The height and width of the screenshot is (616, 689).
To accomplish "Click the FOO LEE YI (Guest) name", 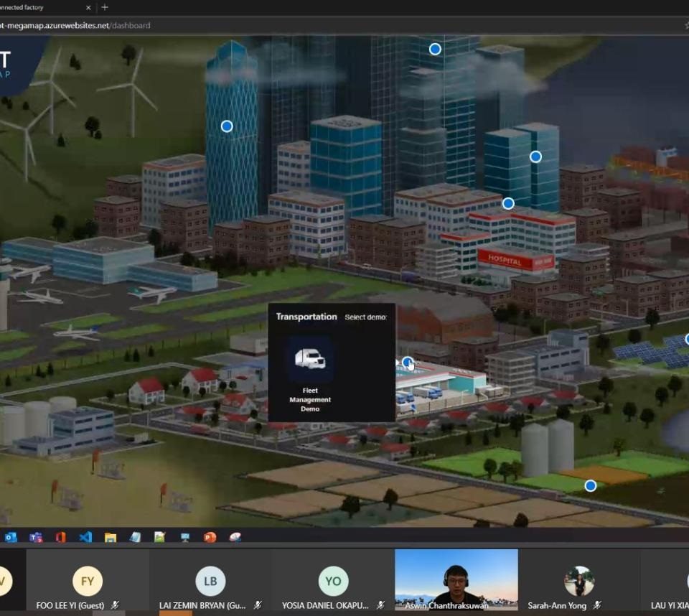I will coord(70,605).
